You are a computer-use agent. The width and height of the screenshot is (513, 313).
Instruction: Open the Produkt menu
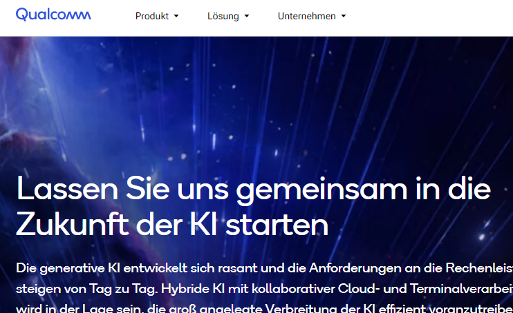click(151, 17)
